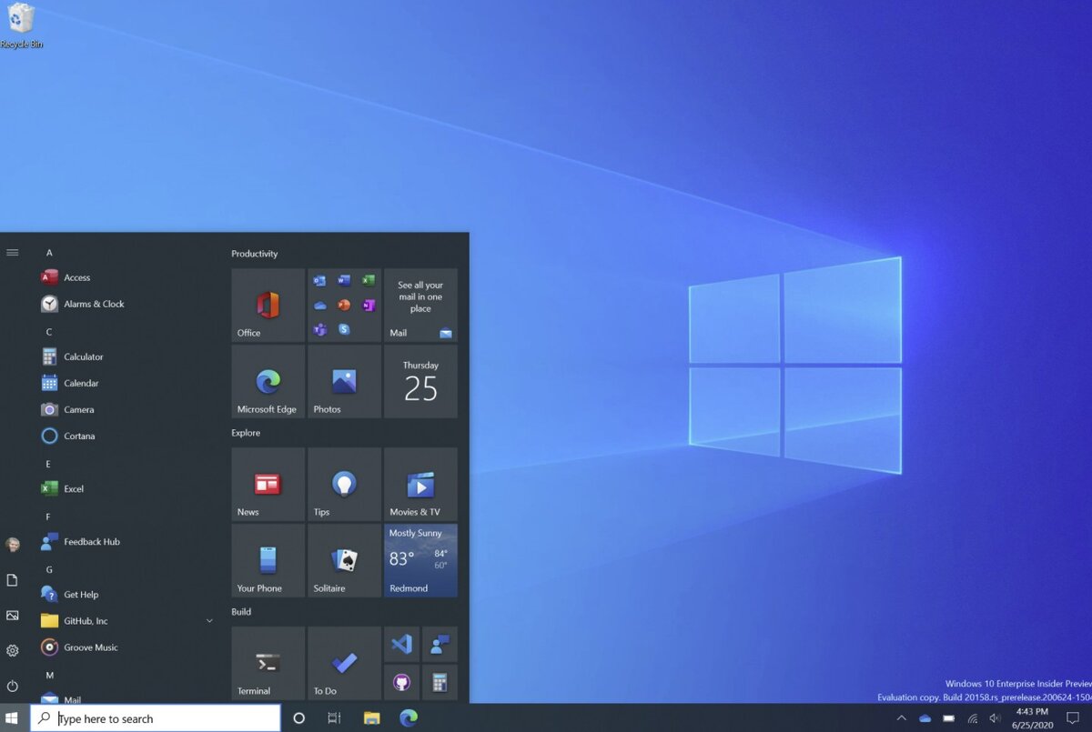Open the Photos tile
This screenshot has height=732, width=1092.
point(344,381)
